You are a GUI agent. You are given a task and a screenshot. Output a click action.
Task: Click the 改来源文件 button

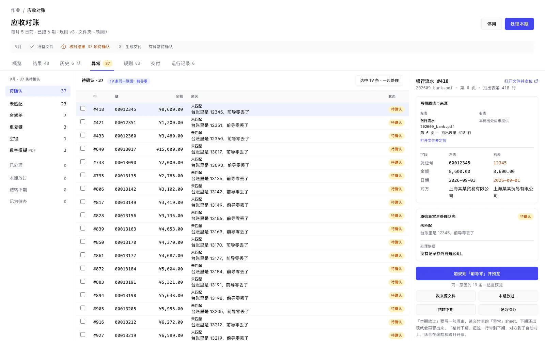(x=446, y=296)
